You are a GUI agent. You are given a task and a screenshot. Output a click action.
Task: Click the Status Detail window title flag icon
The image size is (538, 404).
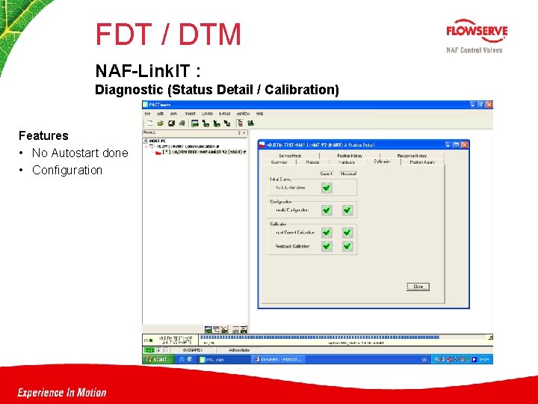click(x=262, y=145)
